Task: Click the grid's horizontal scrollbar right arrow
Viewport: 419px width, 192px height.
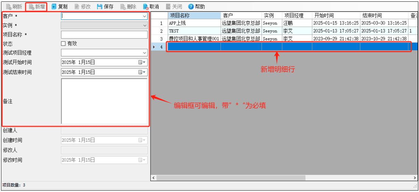Action: [415, 178]
